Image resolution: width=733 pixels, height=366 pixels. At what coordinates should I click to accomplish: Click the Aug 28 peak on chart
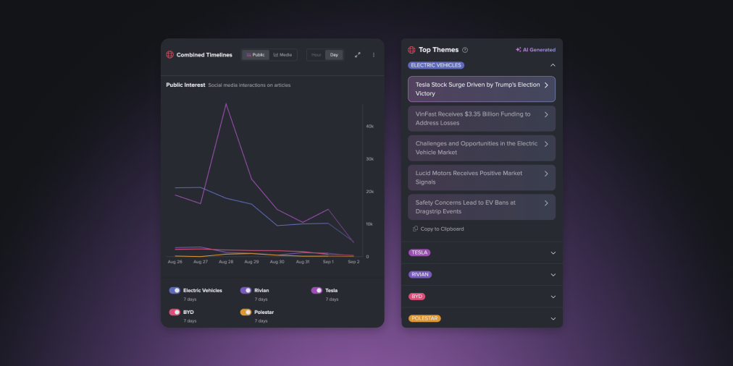click(226, 104)
